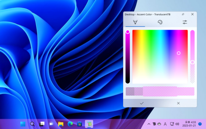Open File Explorer from the taskbar

click(x=61, y=124)
